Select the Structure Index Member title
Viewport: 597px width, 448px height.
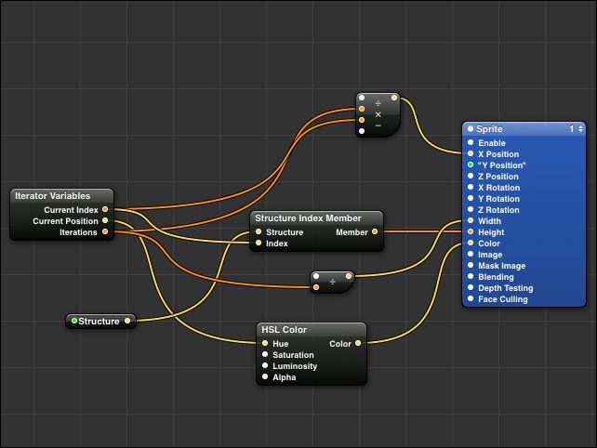point(308,218)
